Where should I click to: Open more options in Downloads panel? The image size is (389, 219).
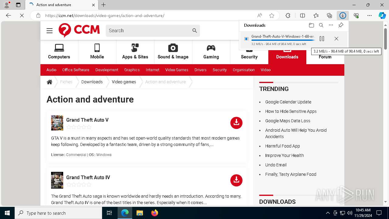click(x=331, y=25)
